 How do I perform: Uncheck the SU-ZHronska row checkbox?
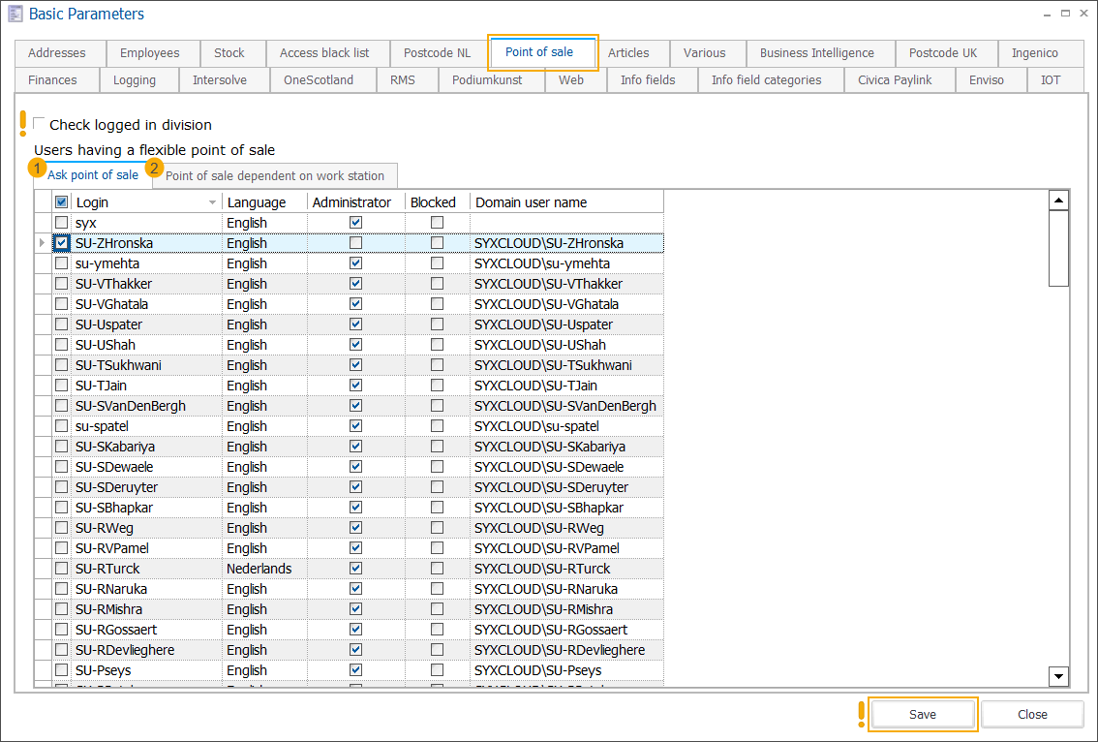click(61, 242)
